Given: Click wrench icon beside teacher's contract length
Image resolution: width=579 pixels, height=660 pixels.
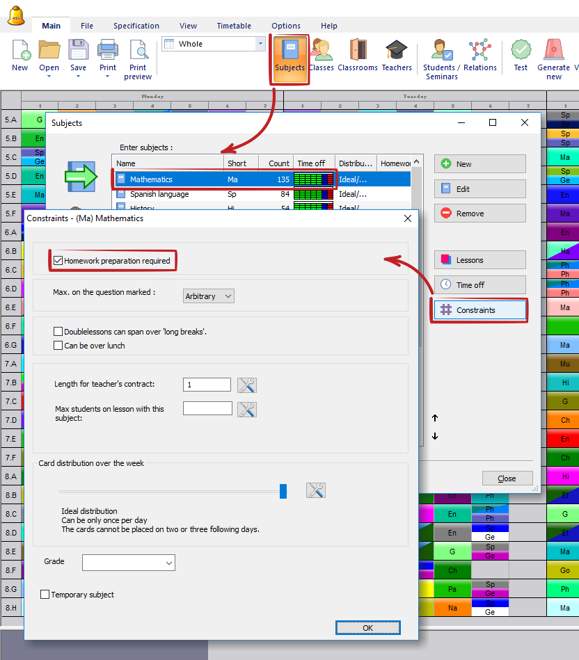Looking at the screenshot, I should click(x=247, y=385).
